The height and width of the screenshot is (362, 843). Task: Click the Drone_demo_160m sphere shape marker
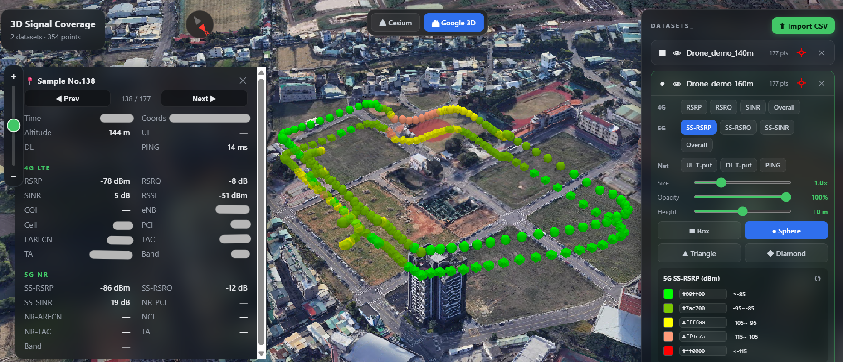662,84
